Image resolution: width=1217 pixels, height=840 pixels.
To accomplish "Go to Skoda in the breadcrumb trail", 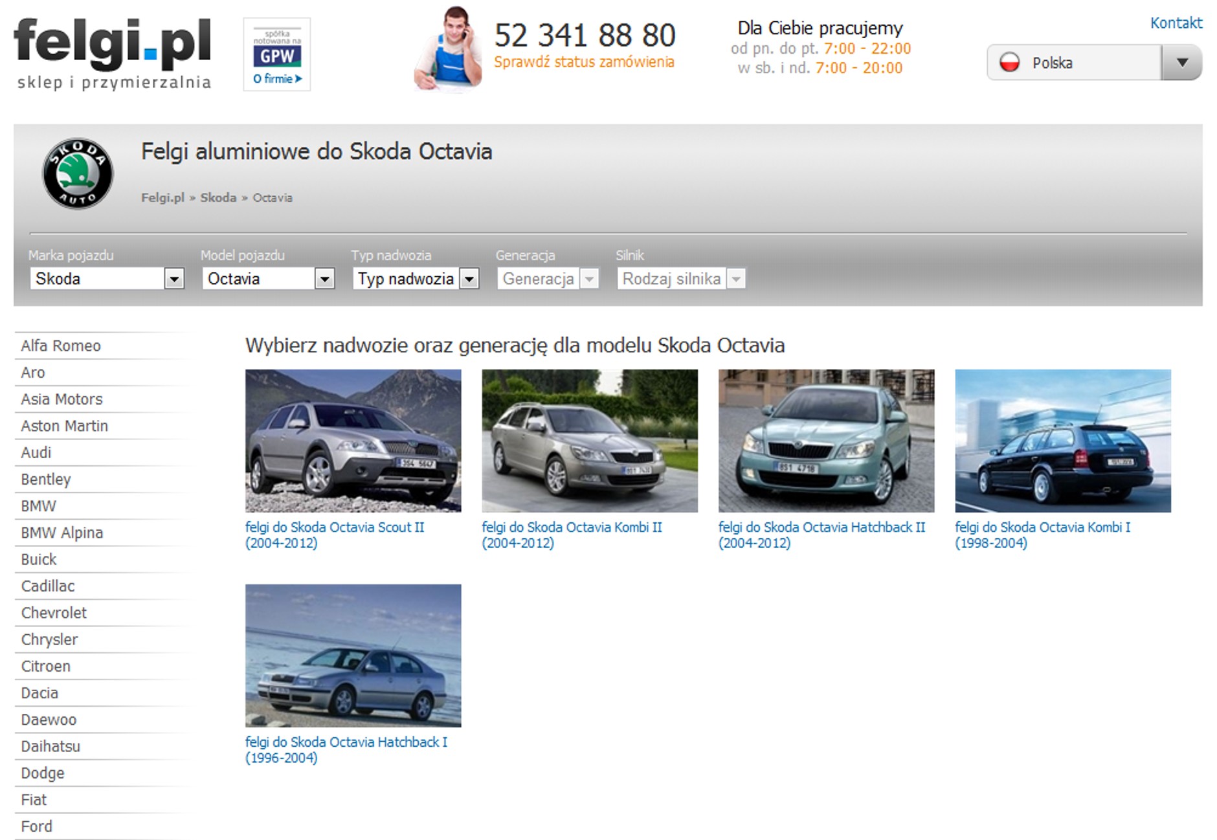I will point(218,197).
